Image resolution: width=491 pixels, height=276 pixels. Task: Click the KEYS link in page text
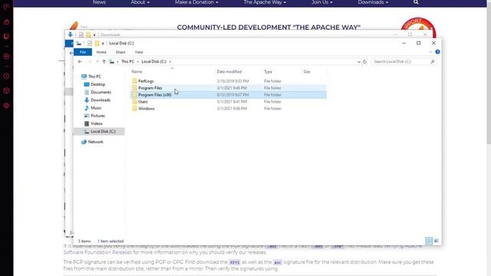coord(235,262)
